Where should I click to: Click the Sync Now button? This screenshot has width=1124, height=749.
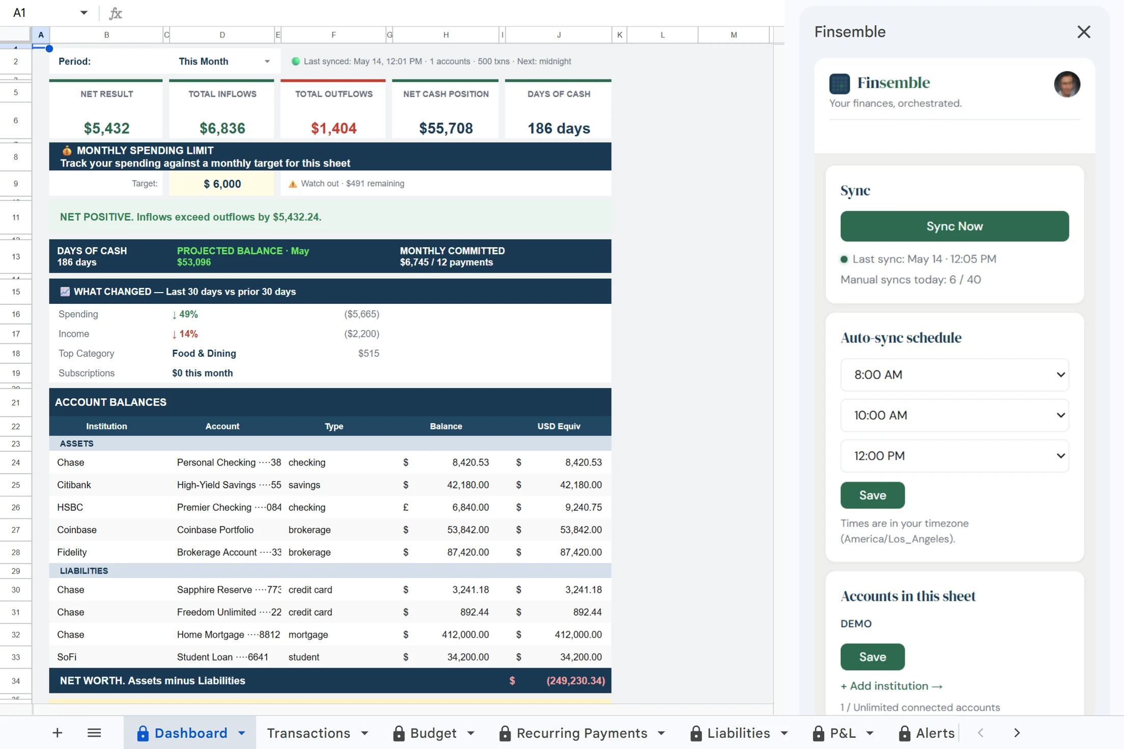[x=954, y=226]
